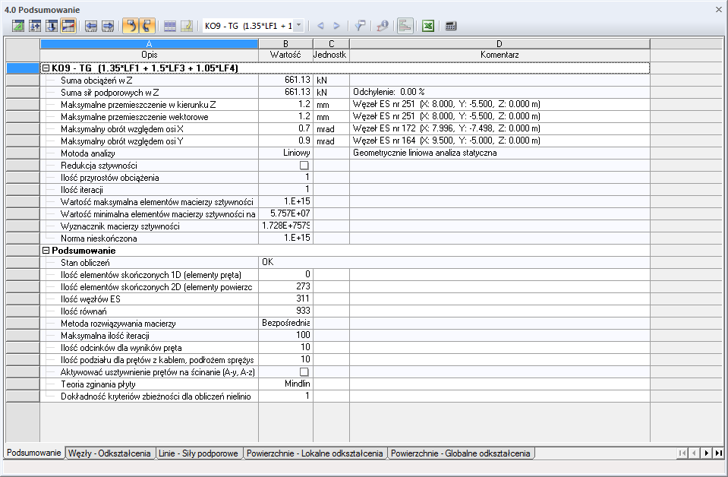Click the 933 equations value

tap(285, 311)
